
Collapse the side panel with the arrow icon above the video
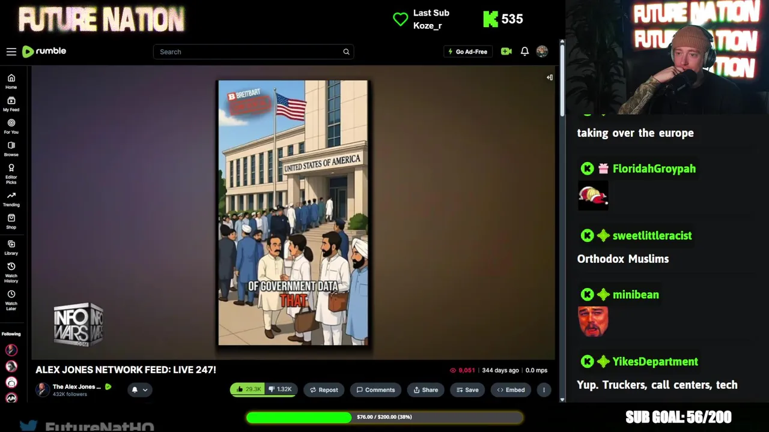[549, 77]
